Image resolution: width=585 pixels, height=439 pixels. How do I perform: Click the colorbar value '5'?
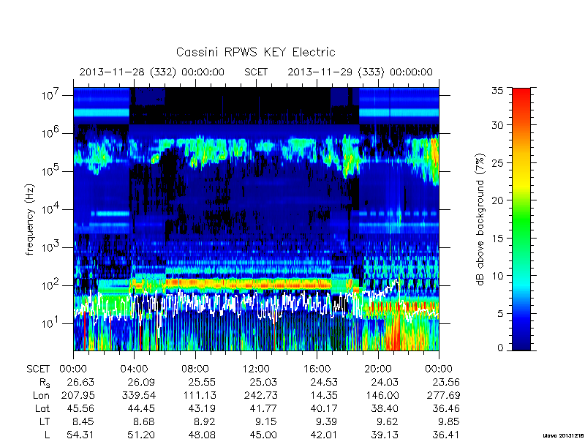pos(500,313)
